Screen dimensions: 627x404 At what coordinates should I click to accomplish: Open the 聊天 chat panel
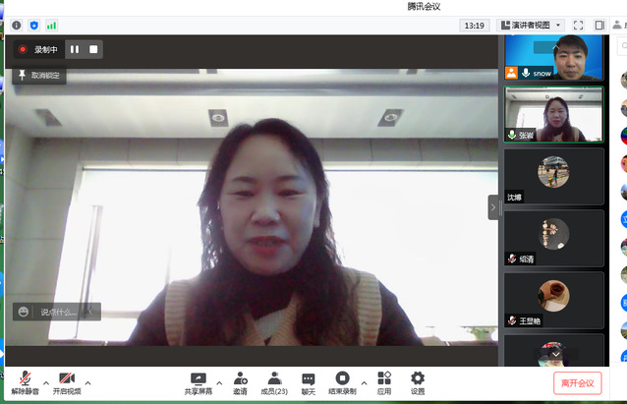click(309, 381)
